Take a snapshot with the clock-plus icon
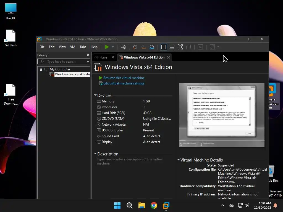The height and width of the screenshot is (212, 283). point(135,47)
